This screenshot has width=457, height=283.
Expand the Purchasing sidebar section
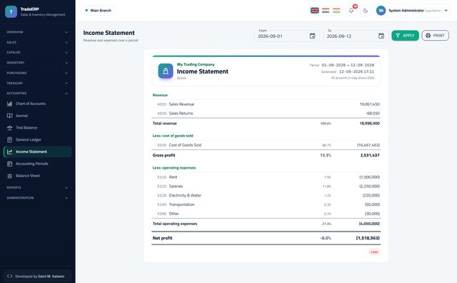click(x=37, y=73)
